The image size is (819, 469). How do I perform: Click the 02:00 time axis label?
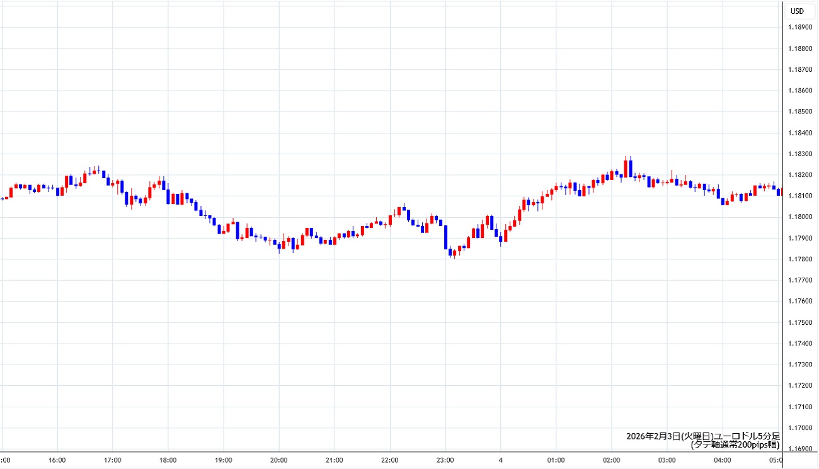click(x=612, y=460)
